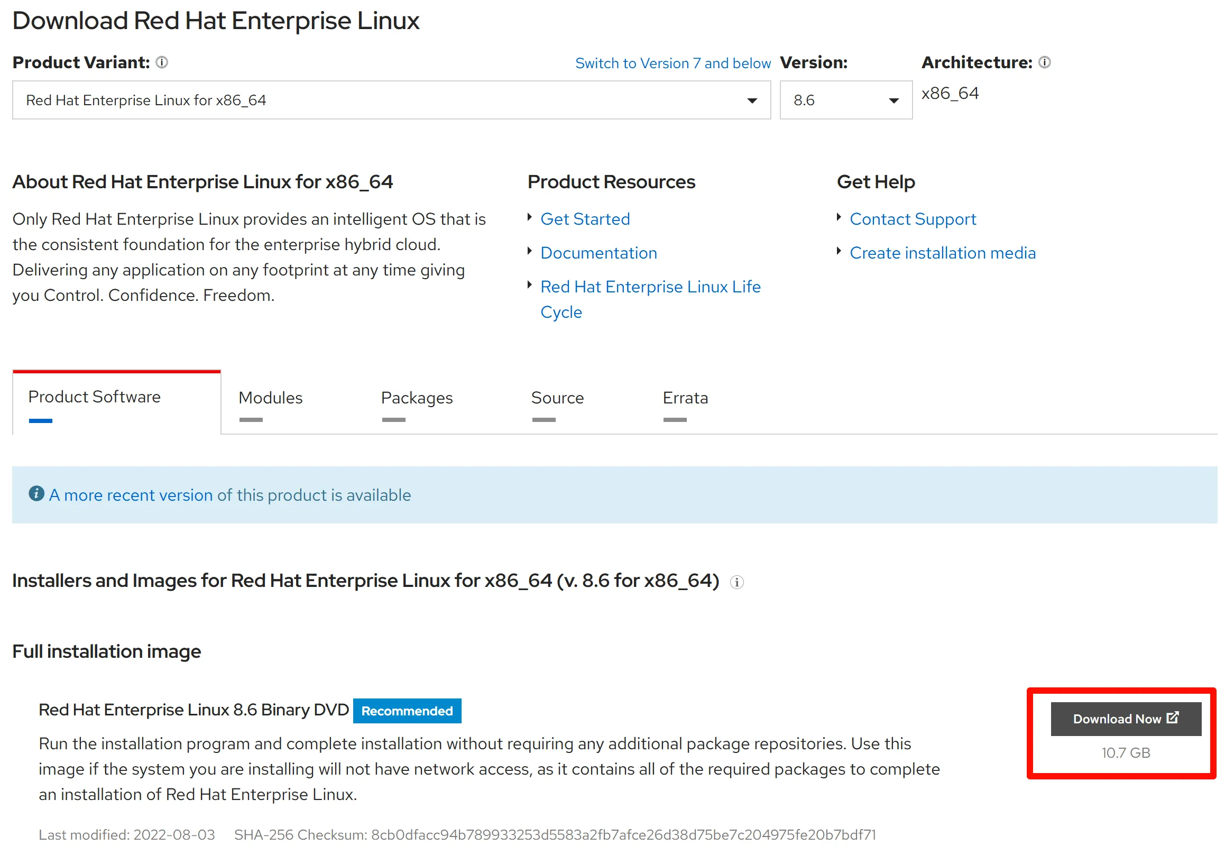Click info icon beside Architecture label
The image size is (1225, 864).
[x=1045, y=62]
